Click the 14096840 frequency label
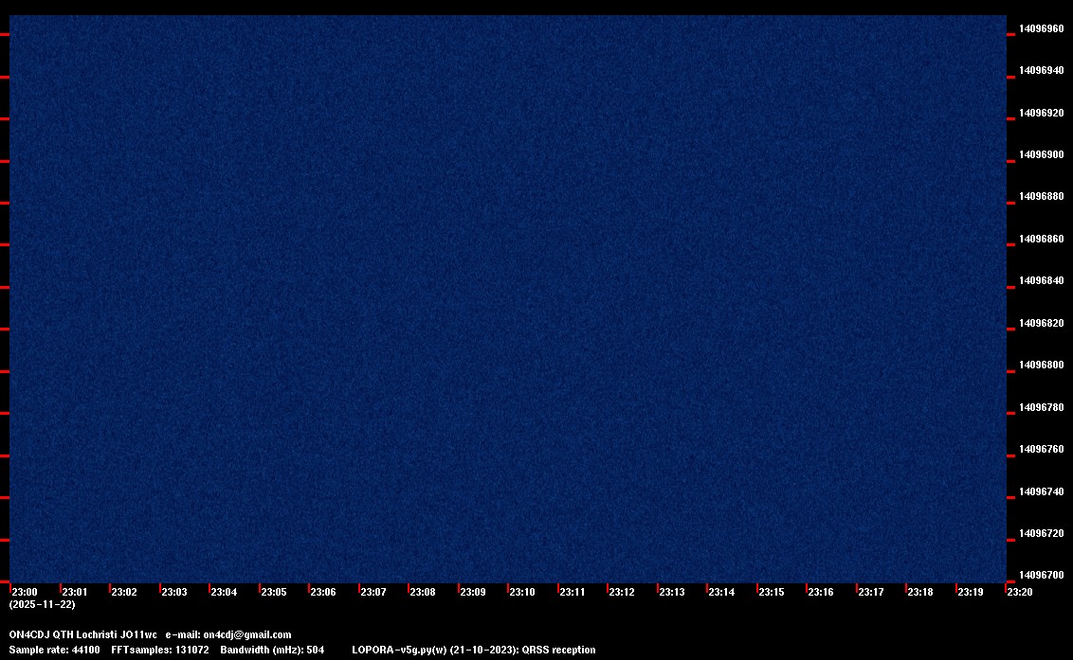The width and height of the screenshot is (1073, 660). pos(1042,280)
